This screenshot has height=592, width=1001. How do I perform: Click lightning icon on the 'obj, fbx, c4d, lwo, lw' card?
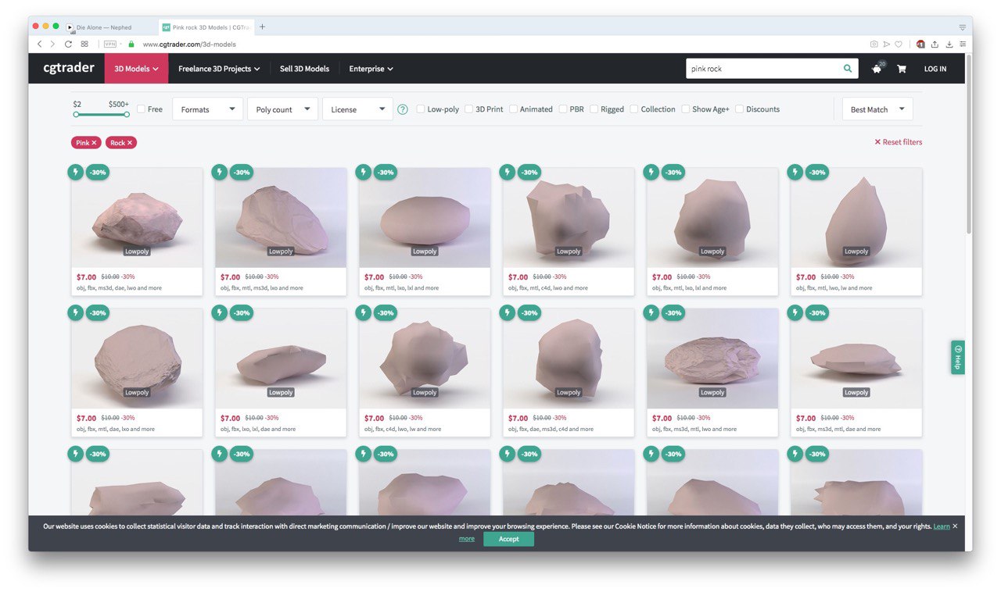point(364,312)
